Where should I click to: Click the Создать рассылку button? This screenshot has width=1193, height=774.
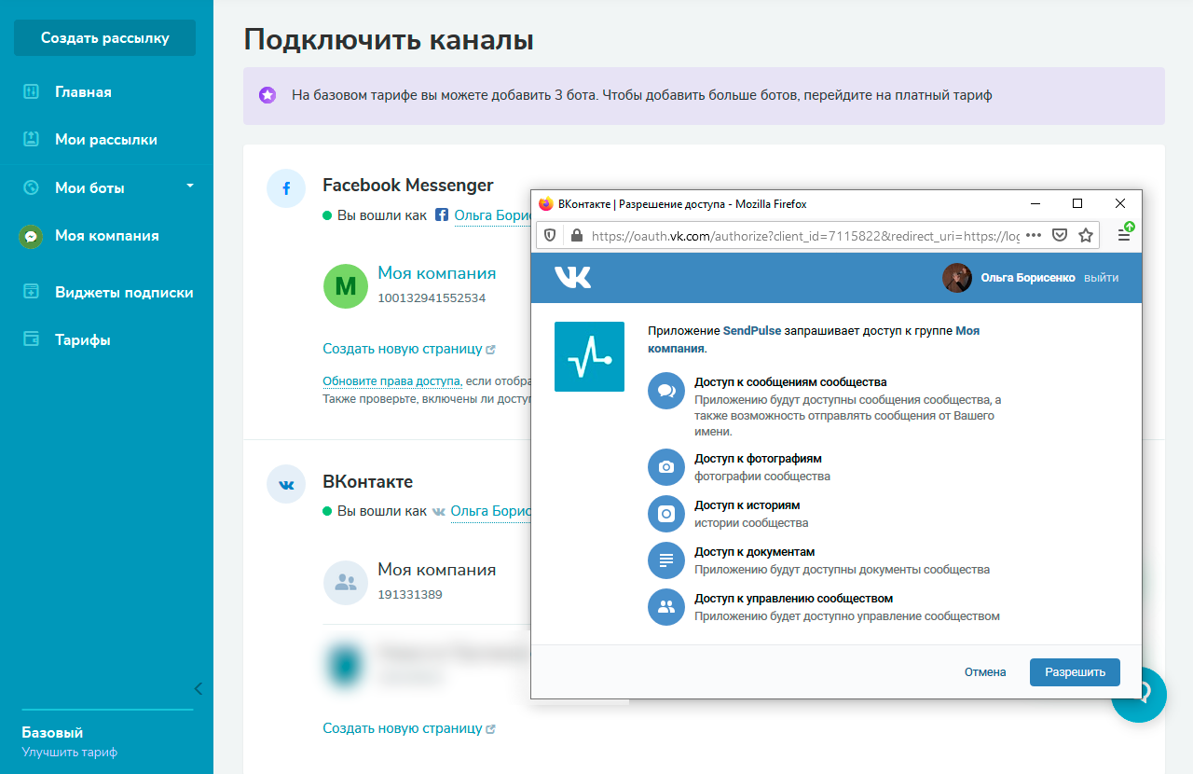point(104,38)
